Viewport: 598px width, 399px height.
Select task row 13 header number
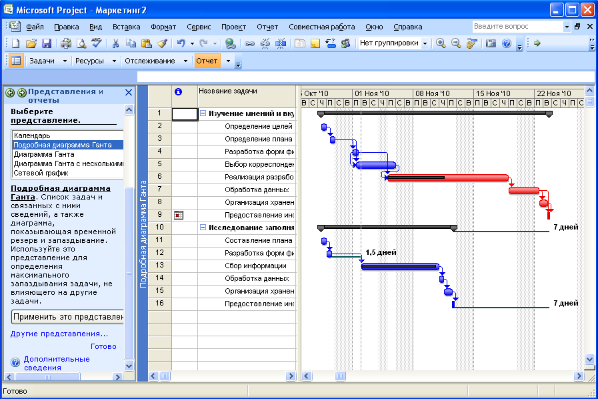[x=159, y=266]
